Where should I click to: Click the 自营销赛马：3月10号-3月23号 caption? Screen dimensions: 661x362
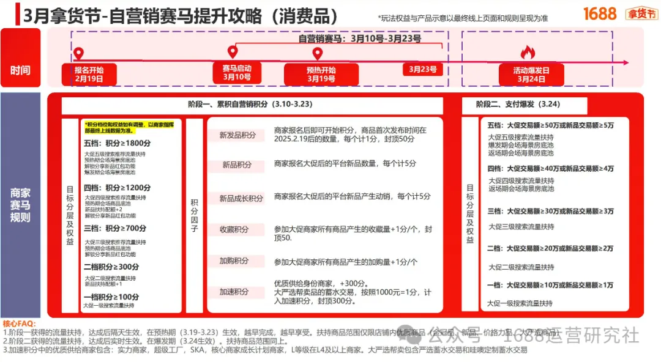pyautogui.click(x=360, y=39)
